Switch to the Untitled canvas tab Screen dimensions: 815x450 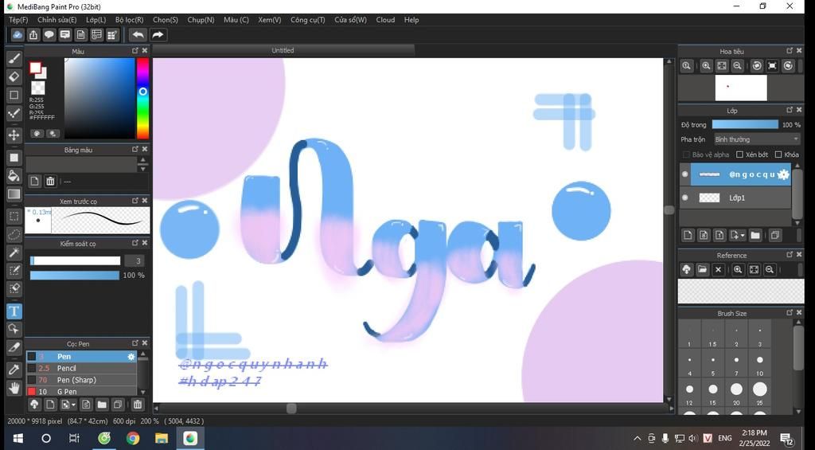click(x=283, y=50)
